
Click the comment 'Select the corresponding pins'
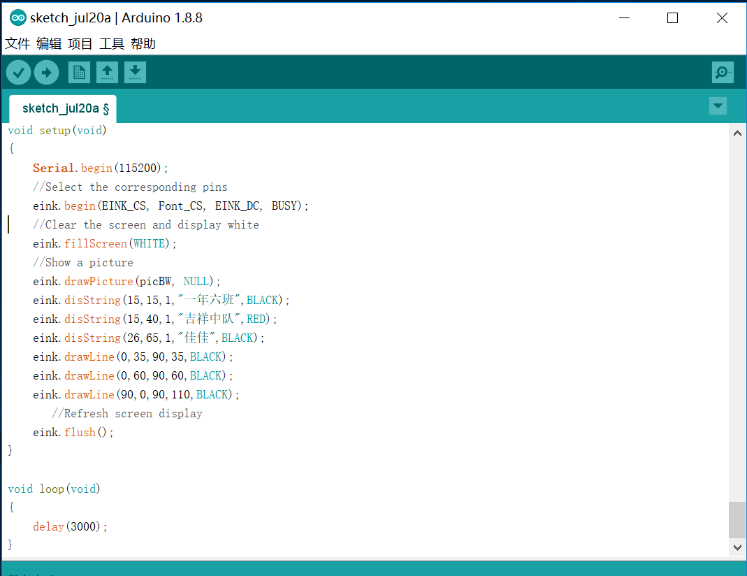pos(130,187)
